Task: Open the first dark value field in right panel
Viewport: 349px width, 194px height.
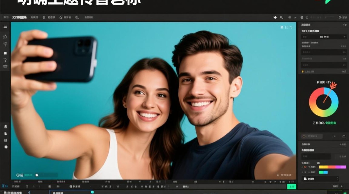Action: [324, 37]
